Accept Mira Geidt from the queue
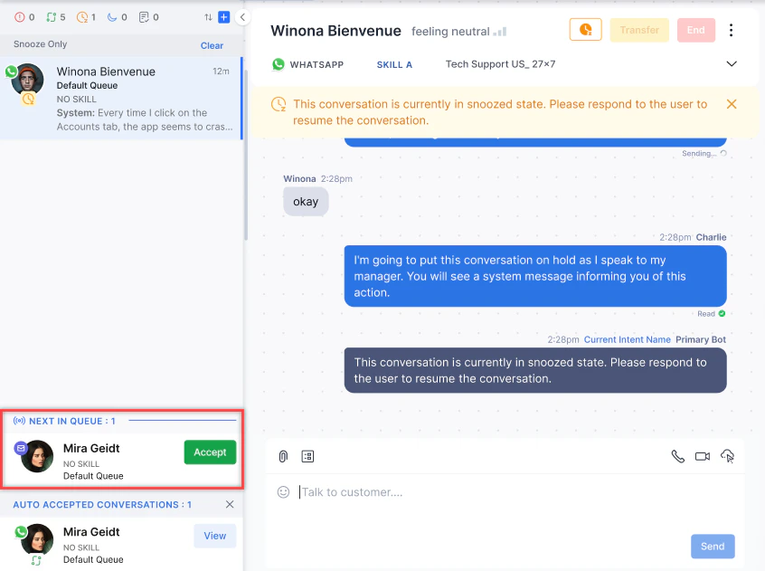The width and height of the screenshot is (765, 571). (x=210, y=452)
